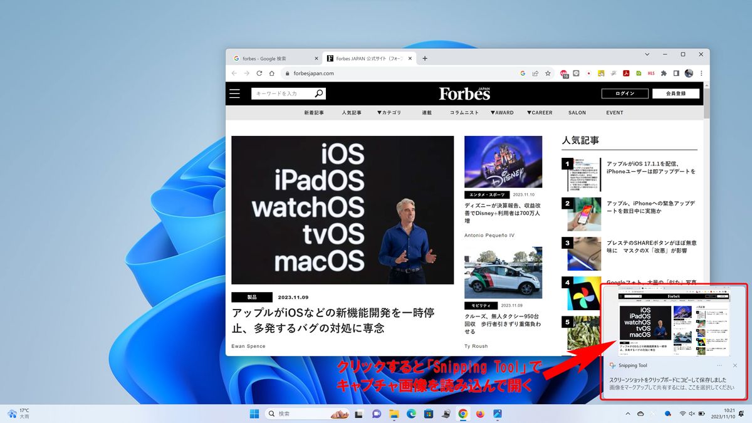This screenshot has width=752, height=423.
Task: Open 人気記事 navigation item
Action: point(352,113)
